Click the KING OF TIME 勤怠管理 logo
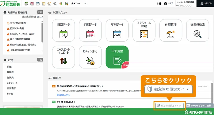Image resolution: width=214 pixels, height=115 pixels. (10, 4)
